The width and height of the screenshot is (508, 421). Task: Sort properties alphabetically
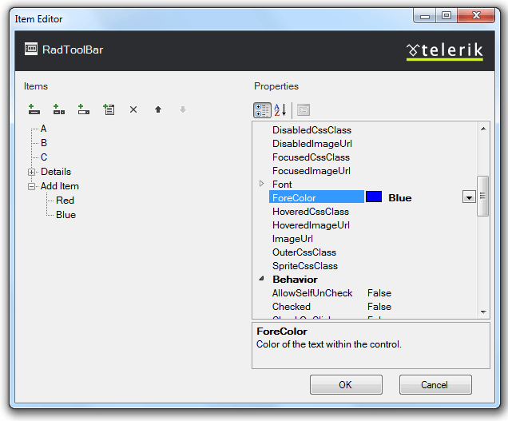280,110
